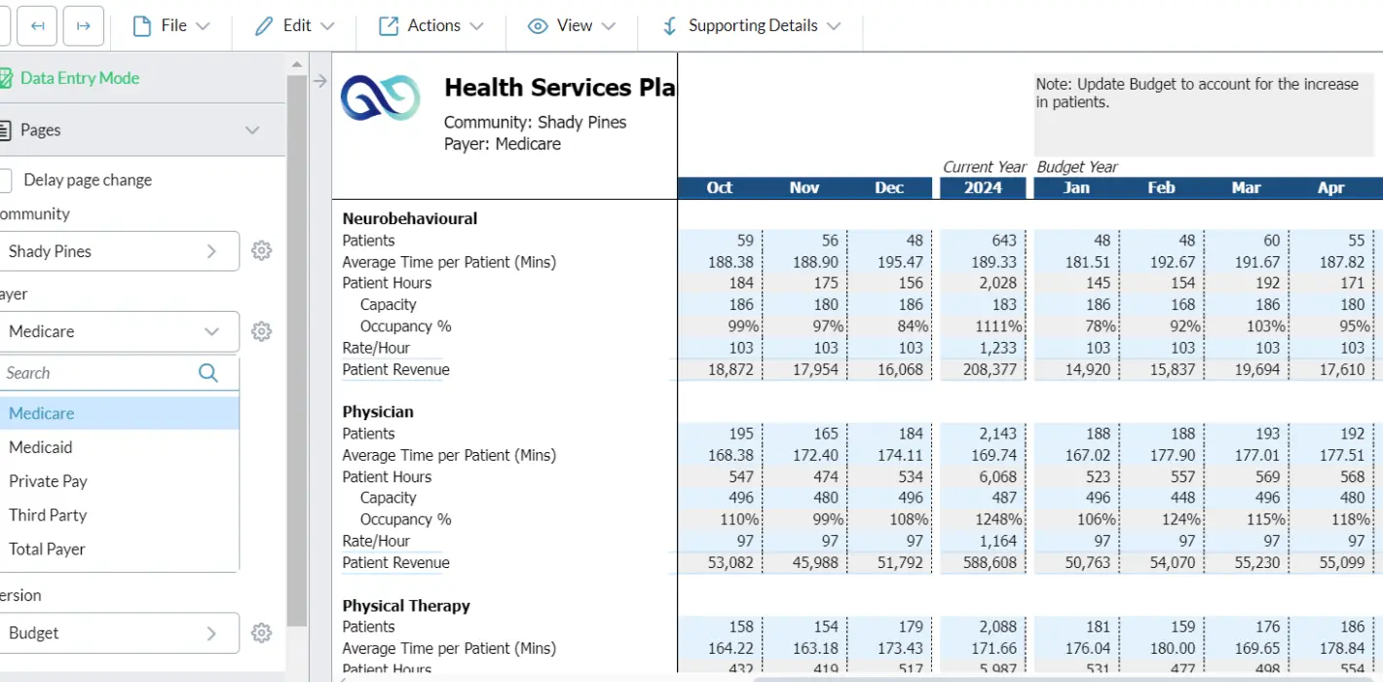Open the Budget version selector
Viewport: 1383px width, 682px height.
119,633
